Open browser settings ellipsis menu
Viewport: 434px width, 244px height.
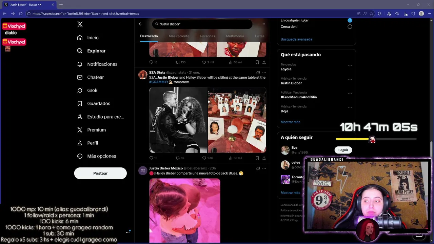[429, 14]
